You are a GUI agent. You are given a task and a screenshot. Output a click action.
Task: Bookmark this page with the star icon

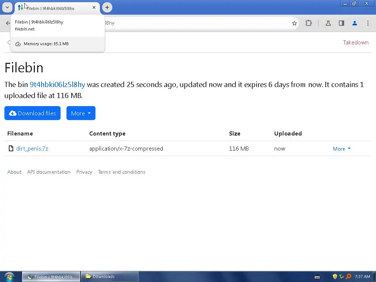[294, 23]
